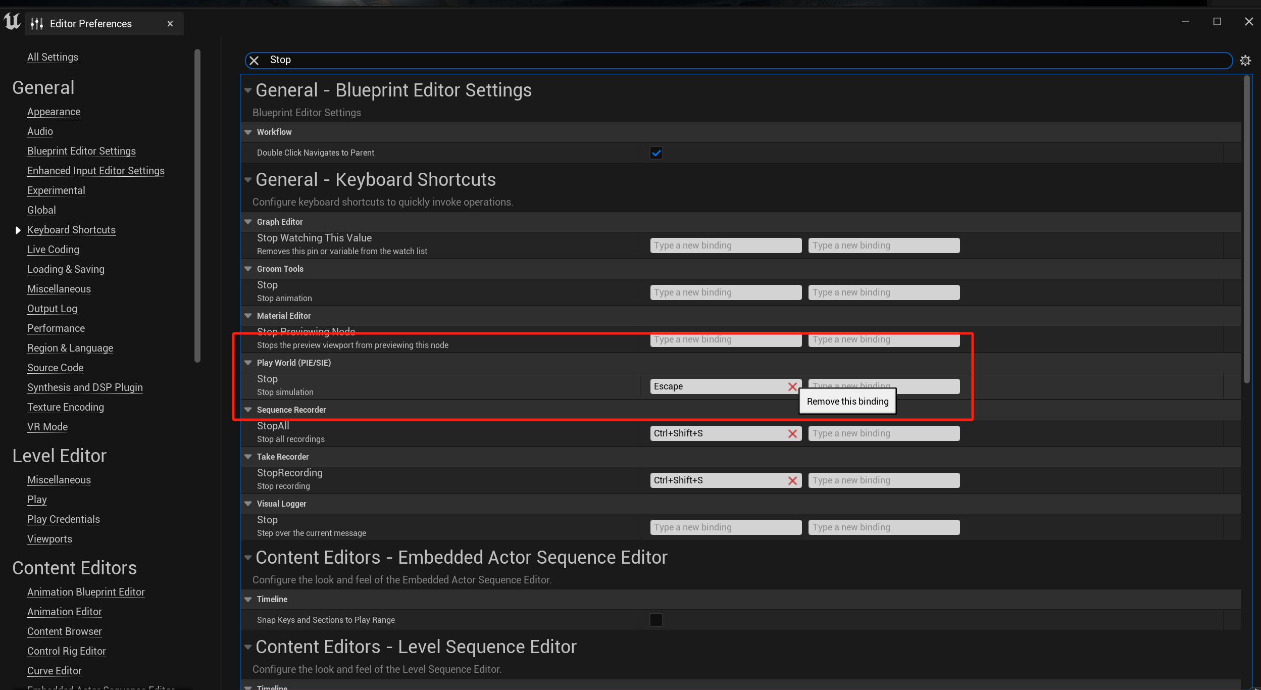Collapse the Graph Editor section
Image resolution: width=1261 pixels, height=690 pixels.
coord(248,222)
